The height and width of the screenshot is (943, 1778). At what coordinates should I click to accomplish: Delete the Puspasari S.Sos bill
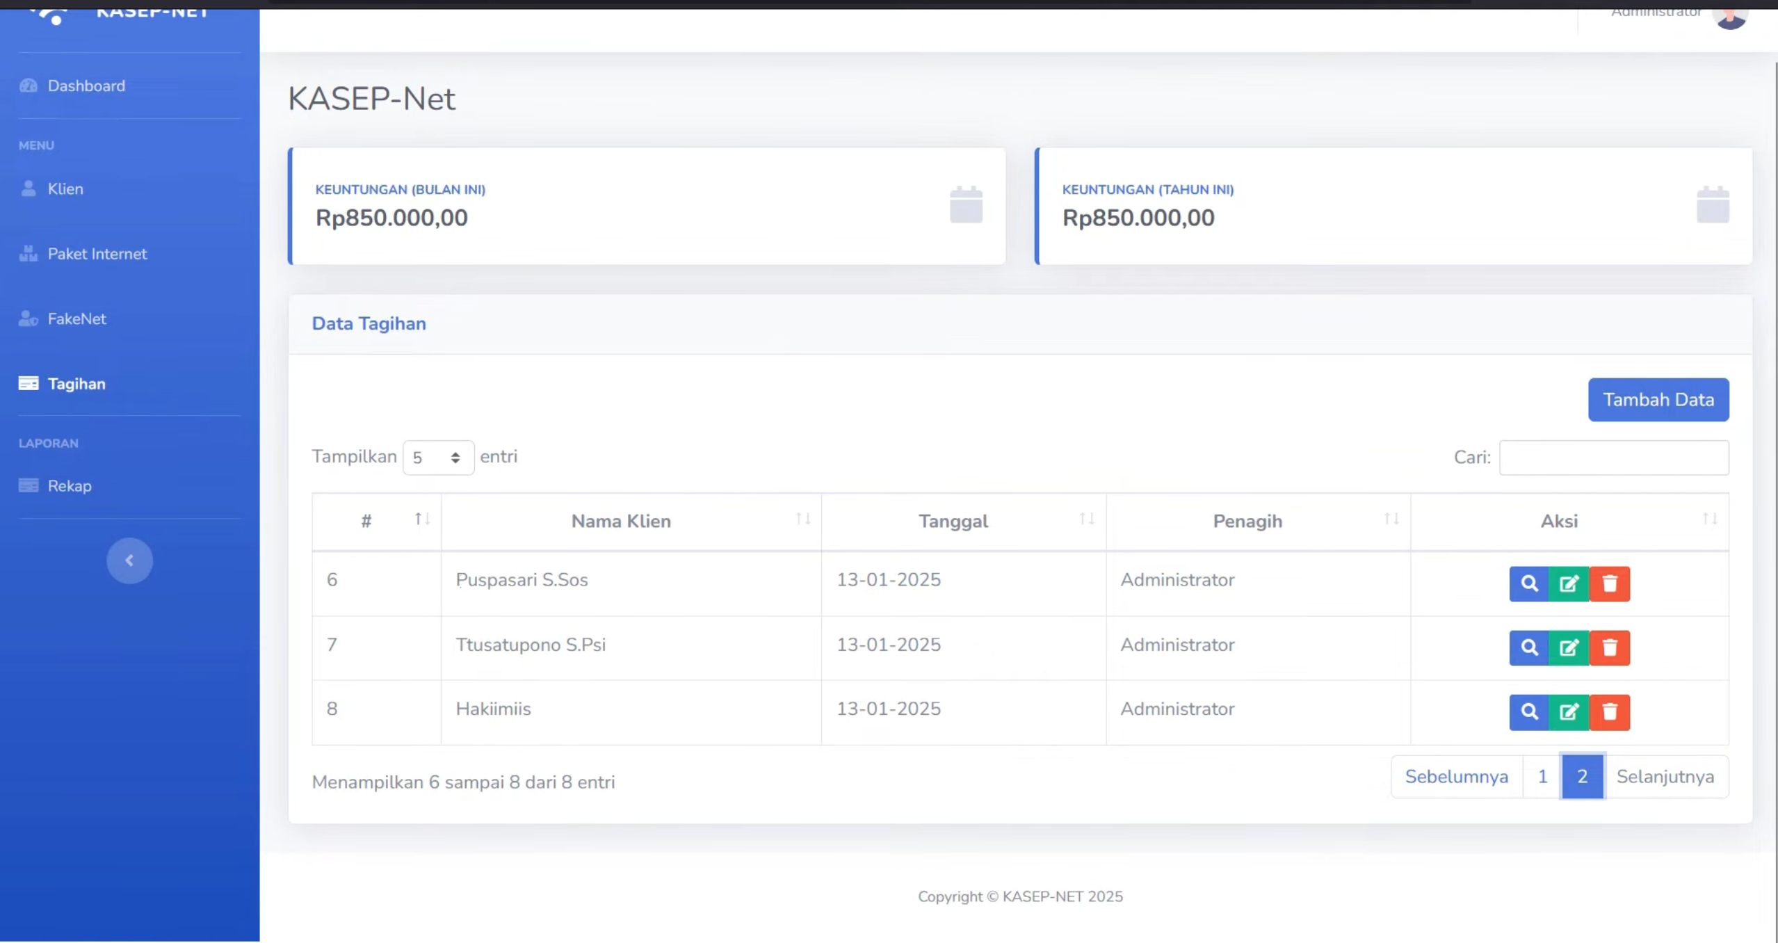pos(1610,583)
